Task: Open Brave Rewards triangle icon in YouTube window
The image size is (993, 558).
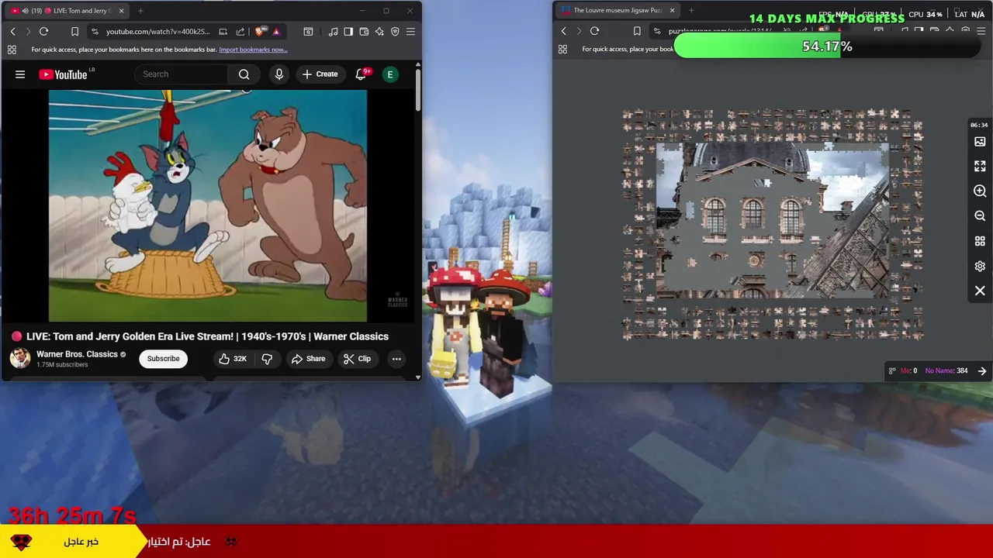Action: (276, 32)
